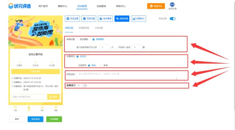Open 选手管理 people button
This screenshot has width=235, height=130.
click(105, 19)
